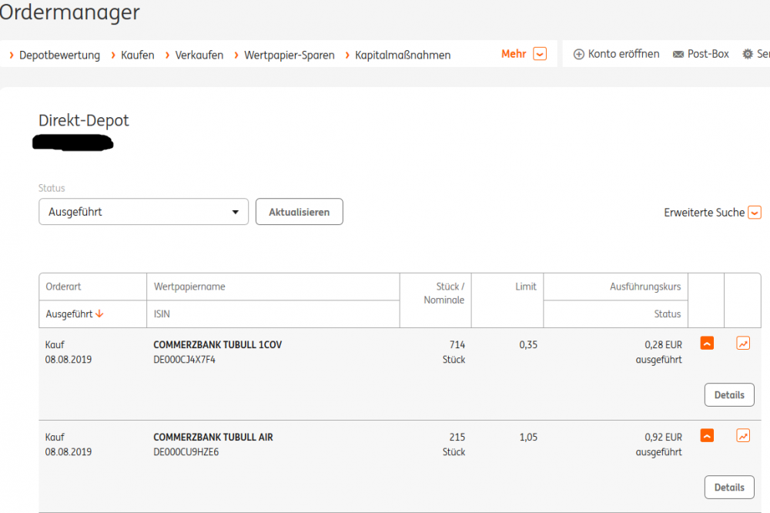Click the chart icon for COMMERZBANK TUBULL 1COV
Viewport: 770px width, 513px height.
pyautogui.click(x=743, y=344)
